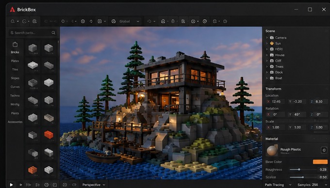Pick the orange Base Color swatch
Screen dimensions: 330x188
[x=320, y=162]
